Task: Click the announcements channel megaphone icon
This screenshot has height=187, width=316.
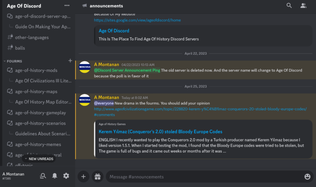Action: coord(84,6)
